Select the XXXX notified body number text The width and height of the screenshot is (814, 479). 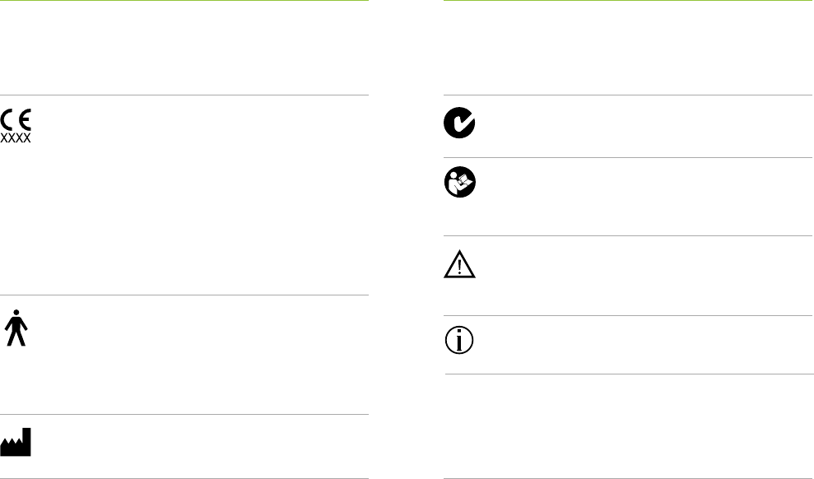[16, 138]
